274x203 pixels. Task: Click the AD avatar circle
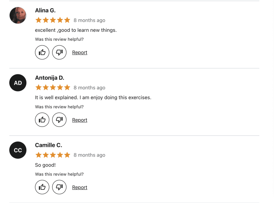(18, 83)
